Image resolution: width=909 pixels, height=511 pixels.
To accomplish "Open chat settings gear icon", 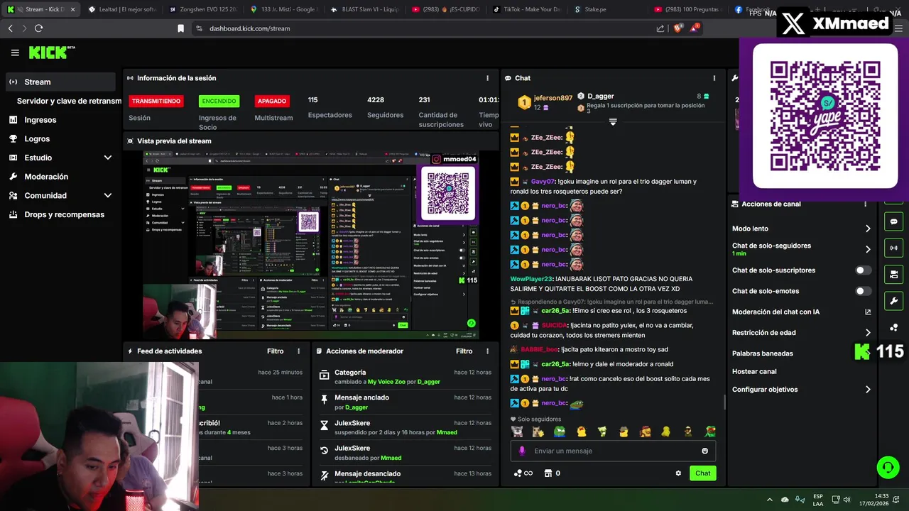I will [x=678, y=473].
